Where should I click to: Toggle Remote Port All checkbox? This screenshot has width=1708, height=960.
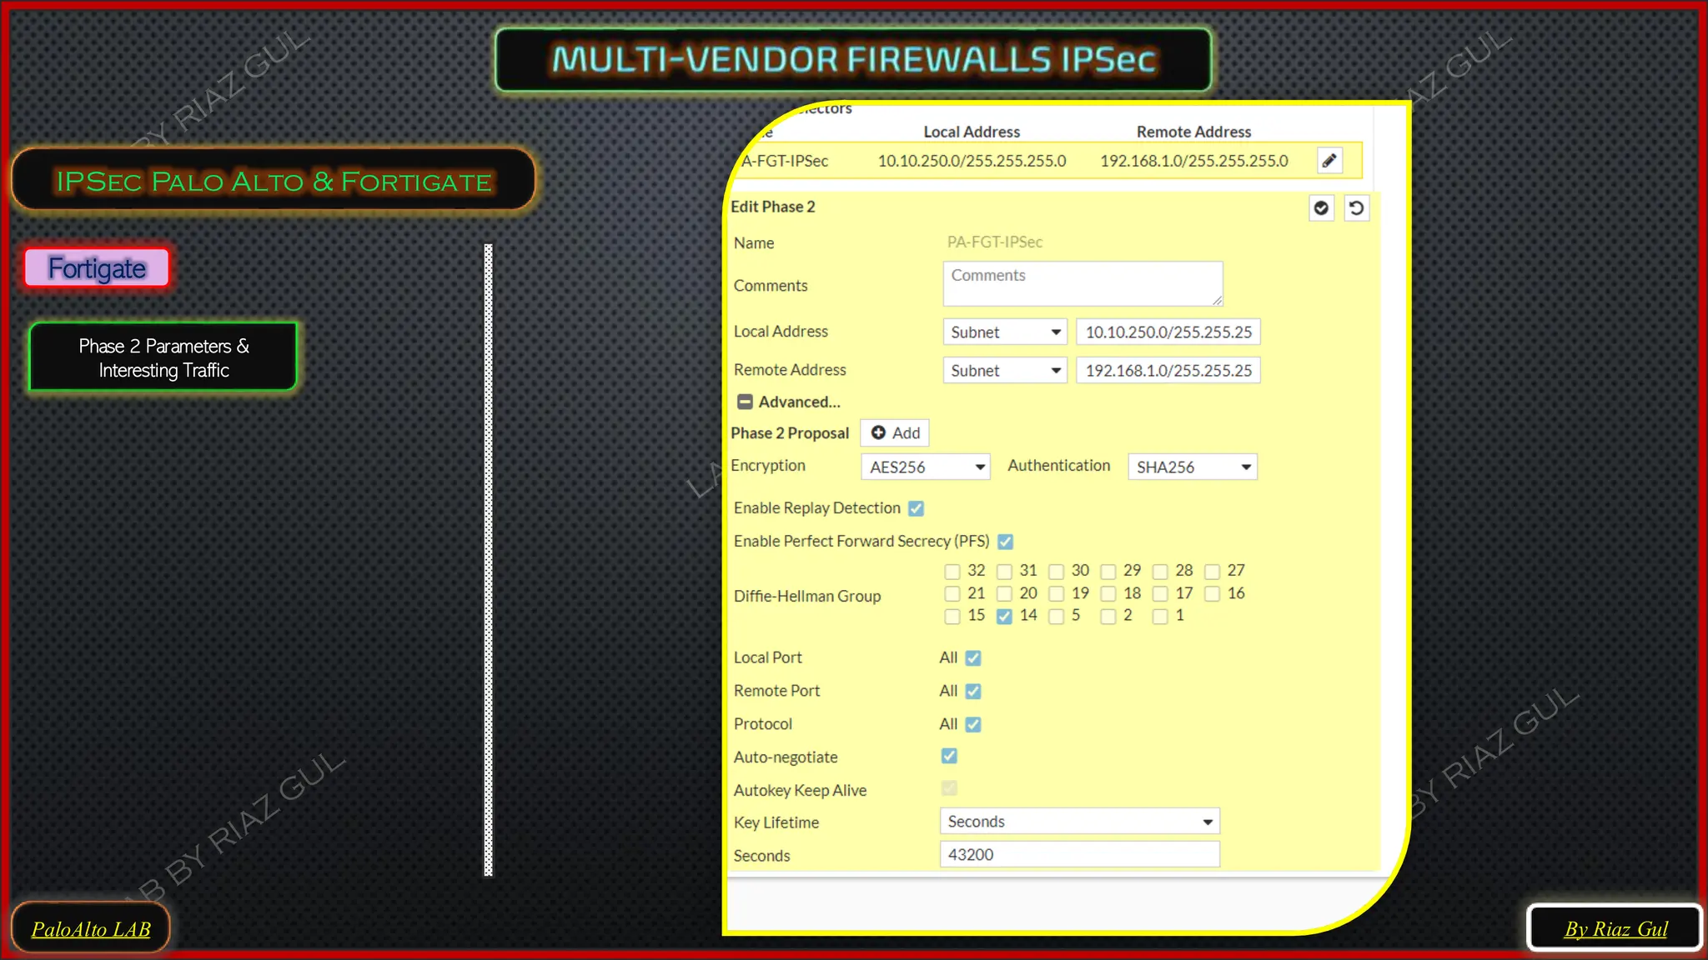pos(972,692)
